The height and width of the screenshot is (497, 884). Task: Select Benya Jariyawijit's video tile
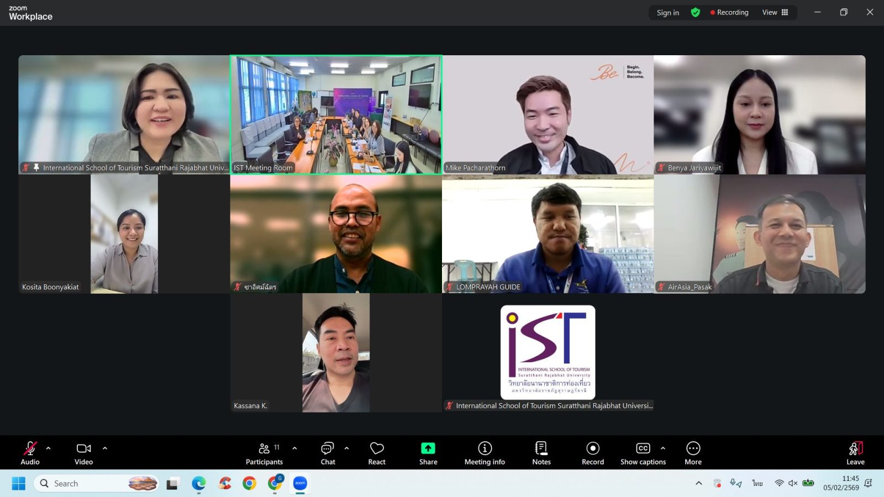point(760,114)
